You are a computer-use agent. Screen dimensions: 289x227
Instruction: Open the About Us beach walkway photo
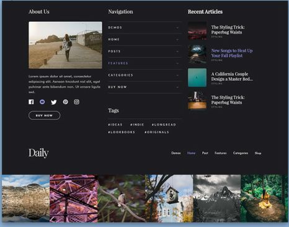coord(65,45)
